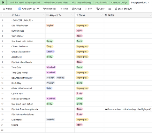Screen dimensions: 152x133
Task: Click the Status column header label
Action: (x=82, y=15)
